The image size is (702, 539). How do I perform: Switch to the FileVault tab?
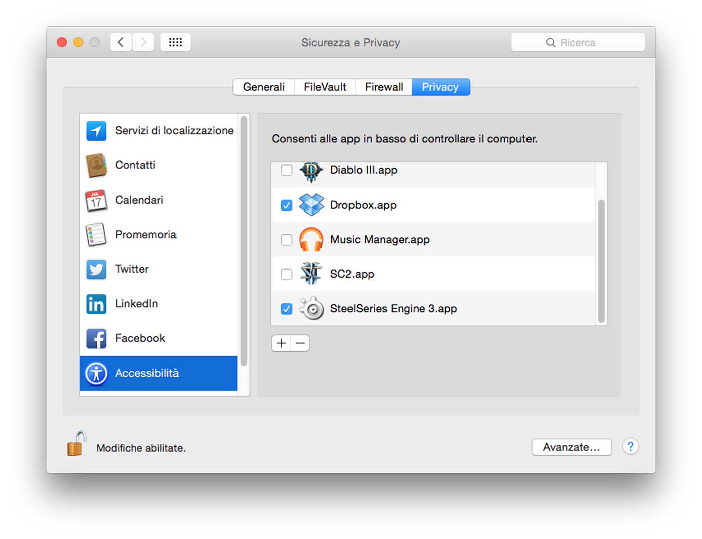pos(325,87)
